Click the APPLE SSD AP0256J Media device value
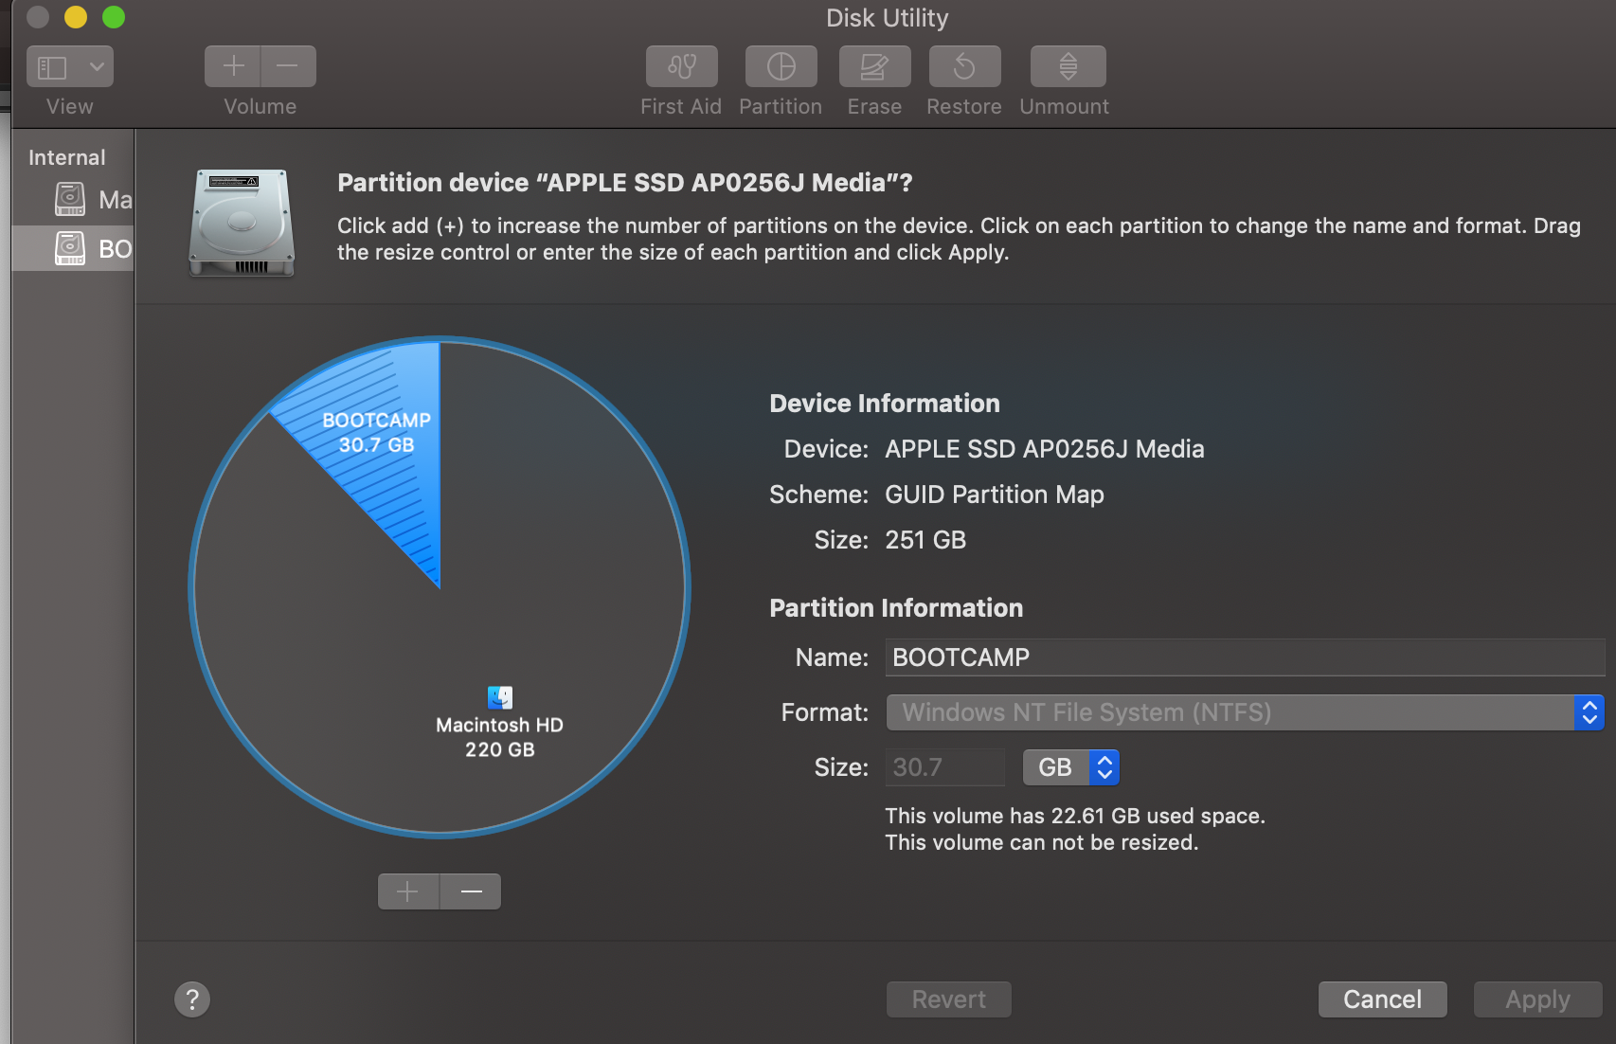Viewport: 1616px width, 1044px height. click(x=1045, y=449)
